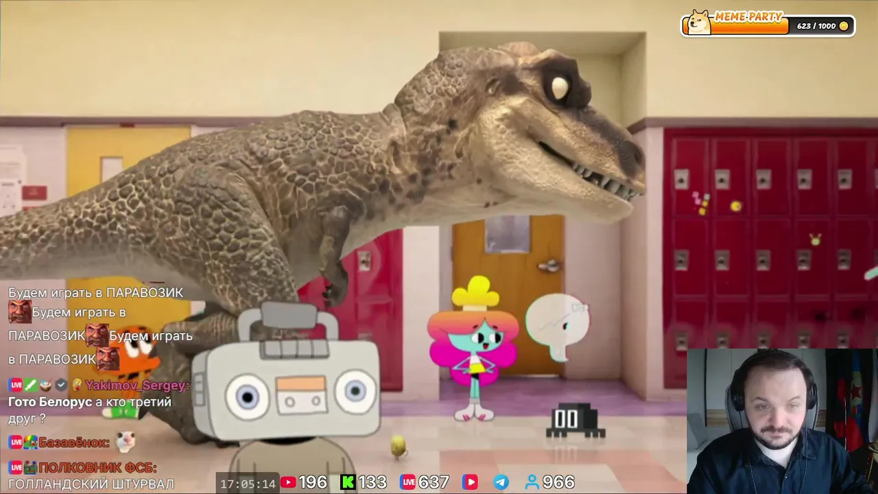Screen dimensions: 878x494
Task: Click the 17:05:14 clock display
Action: [248, 484]
